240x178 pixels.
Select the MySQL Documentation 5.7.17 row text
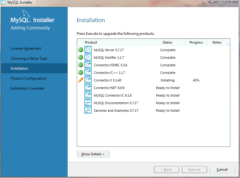[116, 103]
